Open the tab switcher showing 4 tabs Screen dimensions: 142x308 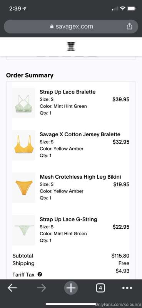click(x=100, y=288)
